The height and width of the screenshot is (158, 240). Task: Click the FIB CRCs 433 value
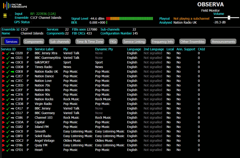pyautogui.click(x=89, y=33)
